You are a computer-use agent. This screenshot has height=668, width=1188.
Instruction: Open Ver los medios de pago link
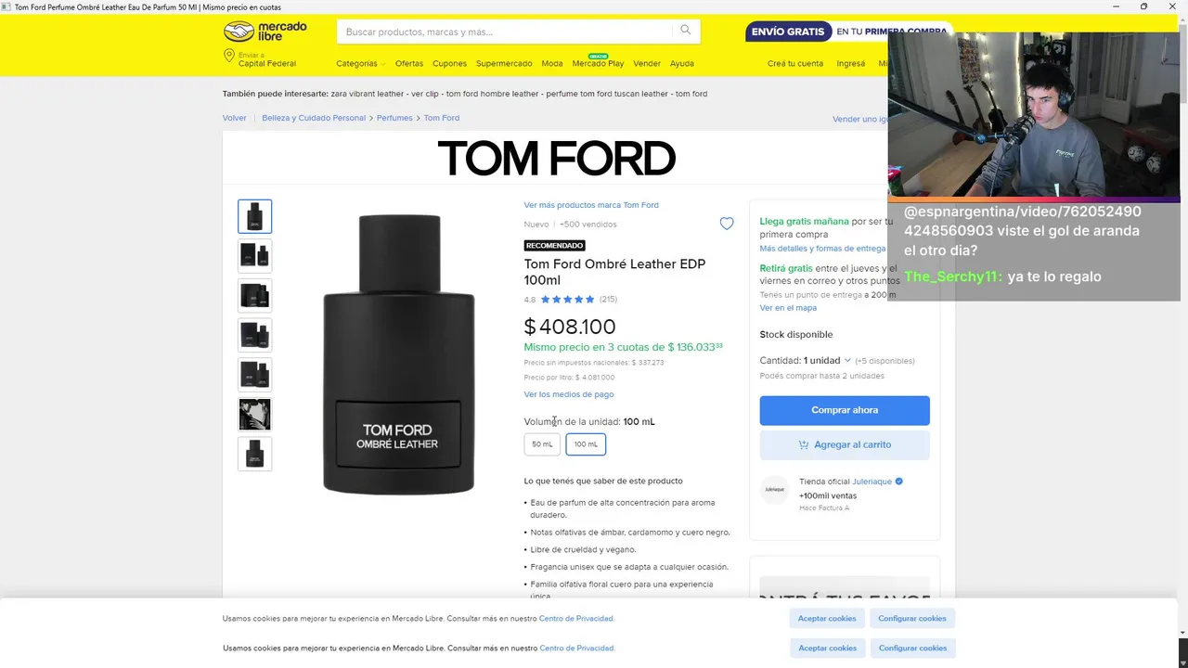click(x=568, y=394)
